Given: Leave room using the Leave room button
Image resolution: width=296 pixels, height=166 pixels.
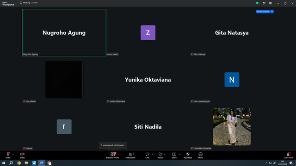Looking at the screenshot, I should pos(289,155).
